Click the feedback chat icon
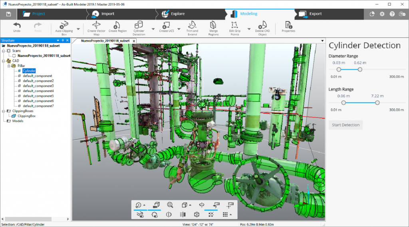The image size is (409, 227). 402,14
